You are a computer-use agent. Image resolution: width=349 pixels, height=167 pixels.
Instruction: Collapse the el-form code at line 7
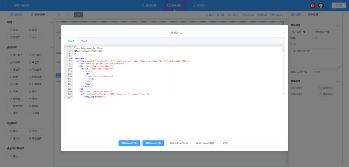(72, 61)
